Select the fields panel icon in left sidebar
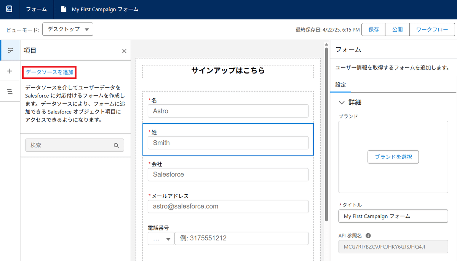Viewport: 457px width, 261px height. [x=10, y=50]
